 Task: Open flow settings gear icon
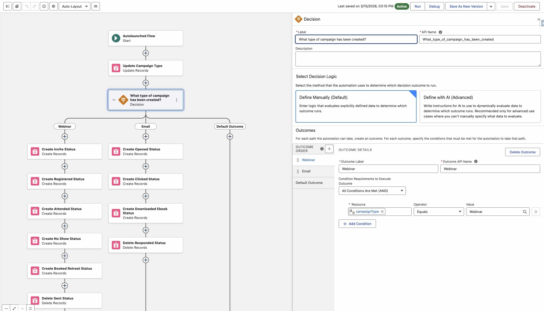pos(53,6)
